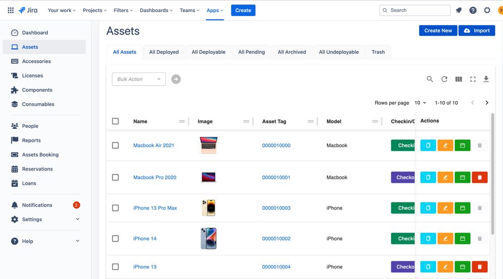The height and width of the screenshot is (279, 503).
Task: Clone the iPhone 13 Pro Max asset
Action: coord(428,208)
